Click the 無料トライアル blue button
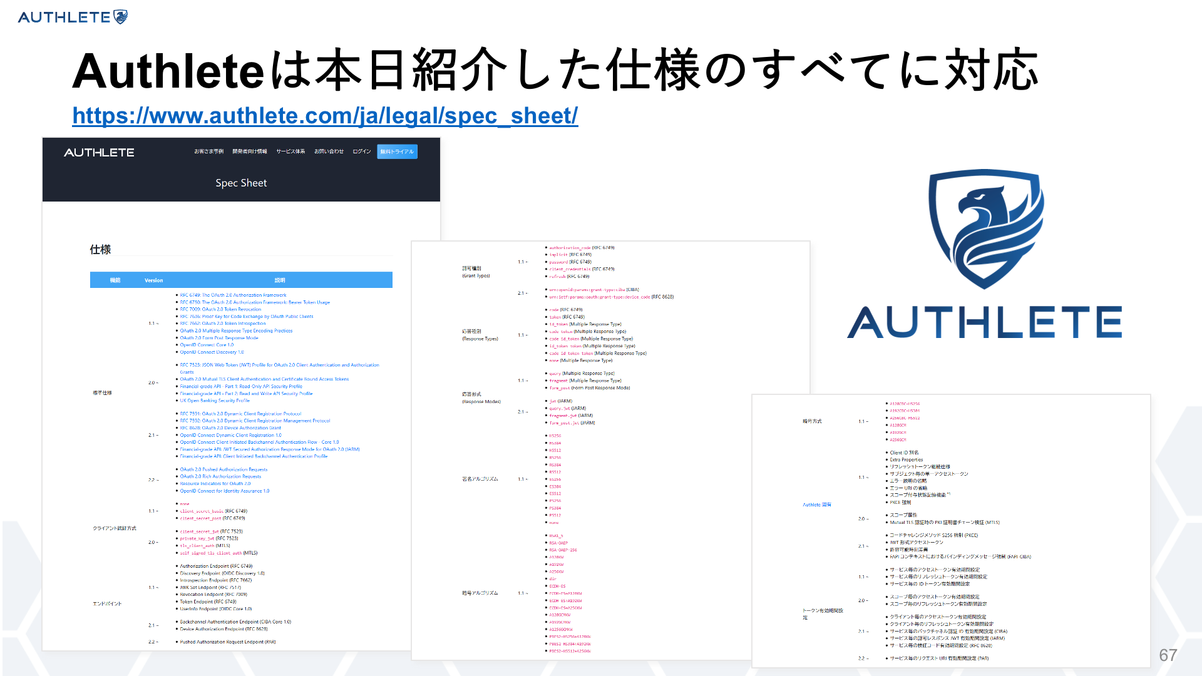 point(397,151)
